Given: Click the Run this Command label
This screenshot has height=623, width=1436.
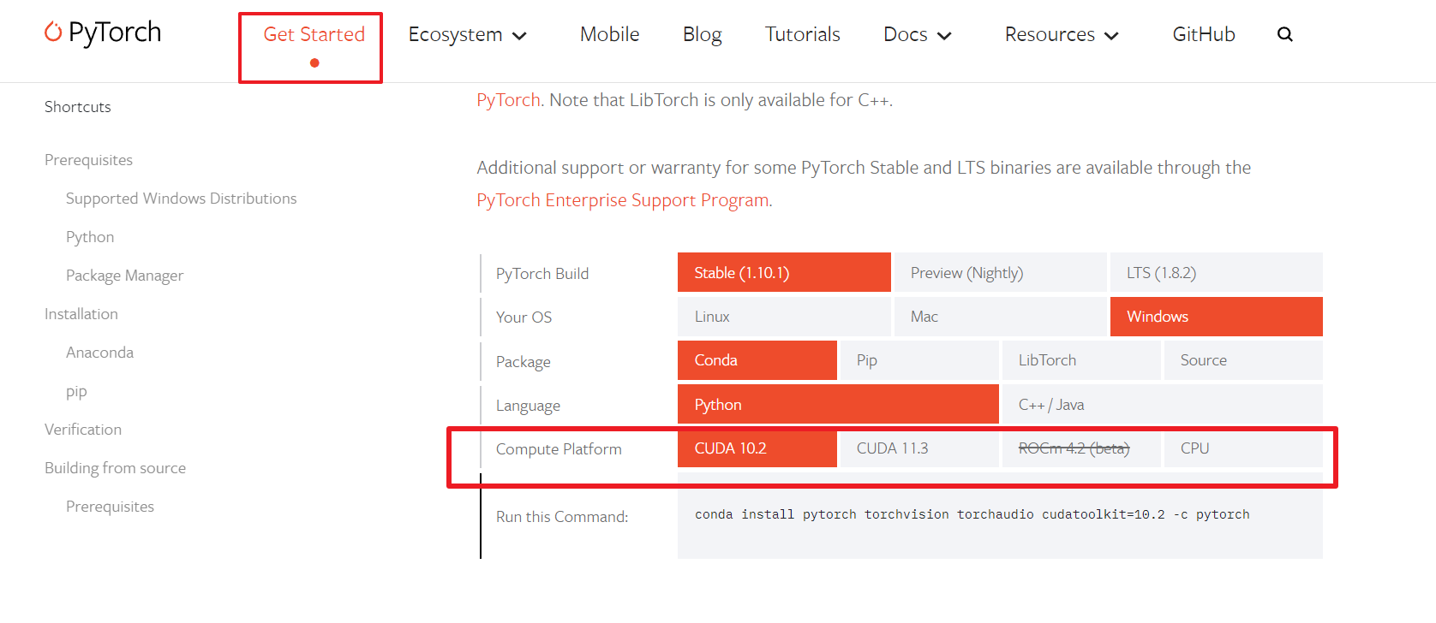Looking at the screenshot, I should tap(562, 517).
